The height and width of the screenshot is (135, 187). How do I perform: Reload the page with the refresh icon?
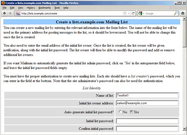click(x=133, y=13)
